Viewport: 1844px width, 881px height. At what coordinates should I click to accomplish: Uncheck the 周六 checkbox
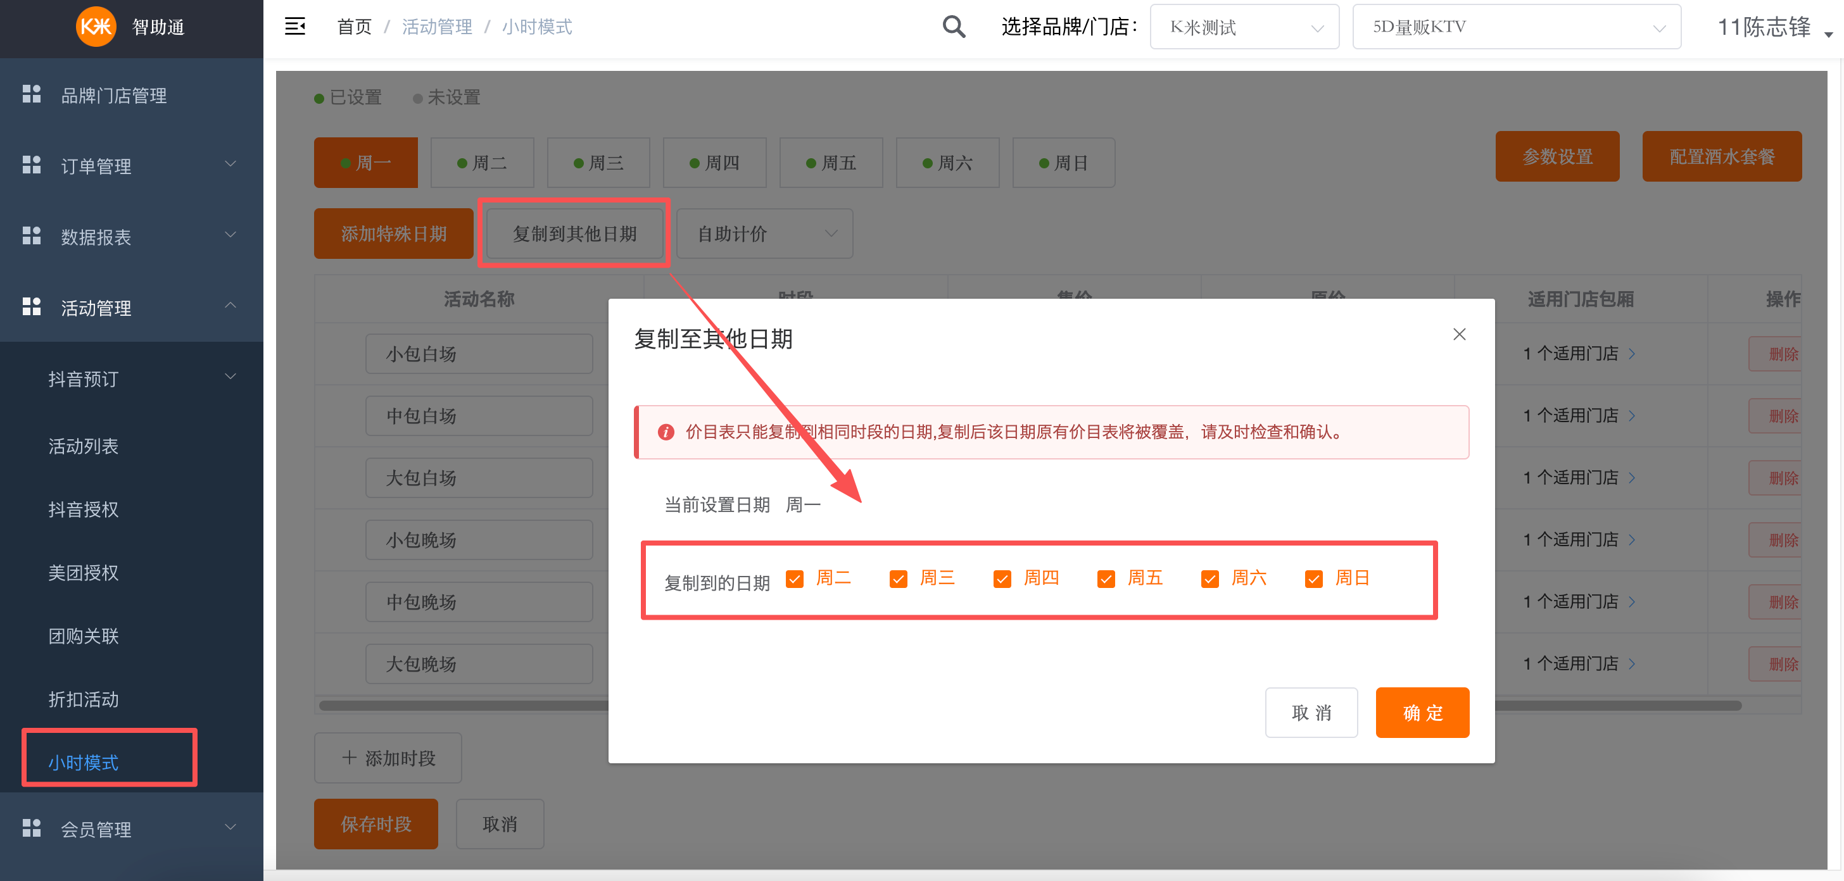(1209, 578)
